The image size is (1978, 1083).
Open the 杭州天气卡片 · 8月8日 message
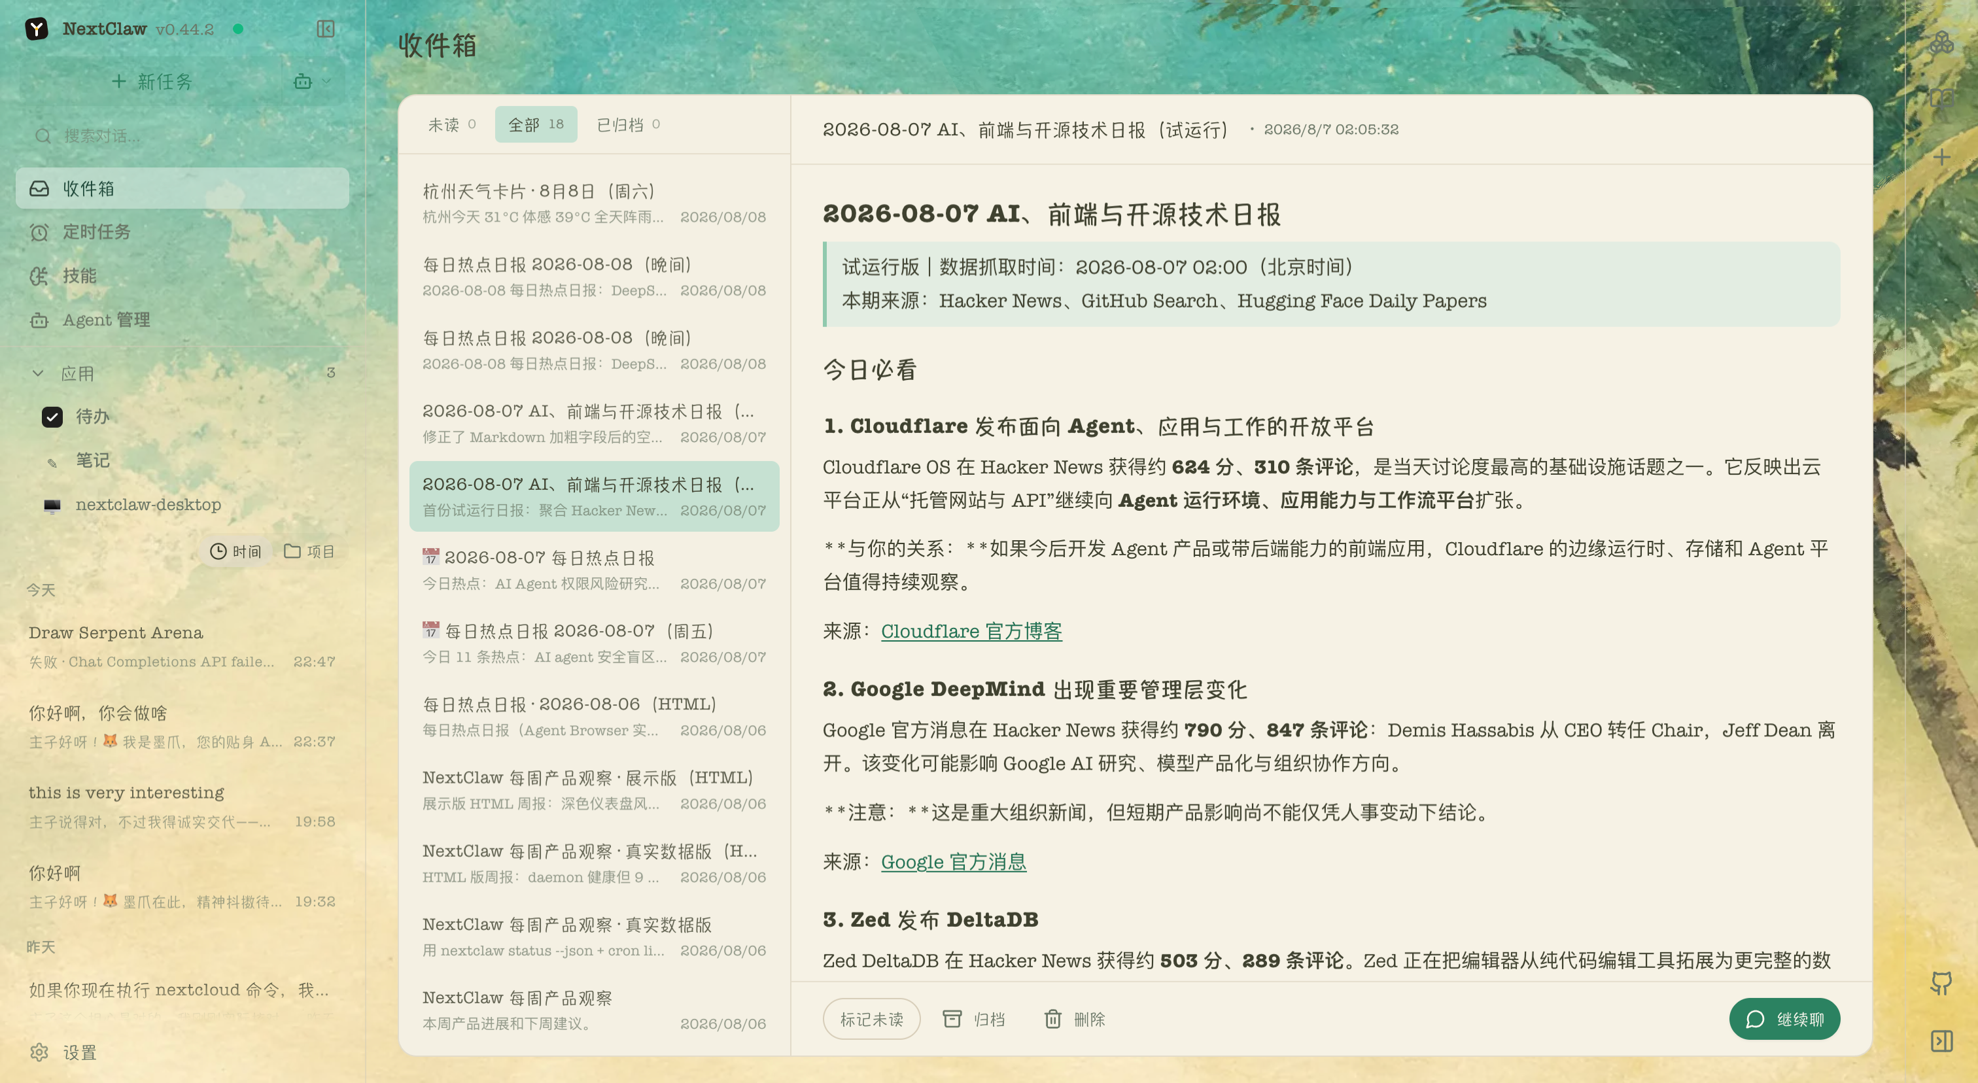coord(595,203)
